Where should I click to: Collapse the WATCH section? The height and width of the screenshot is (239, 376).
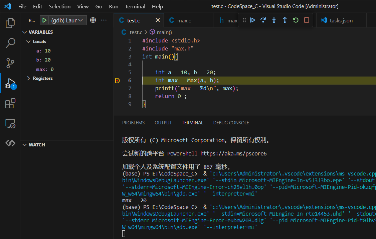click(x=24, y=145)
